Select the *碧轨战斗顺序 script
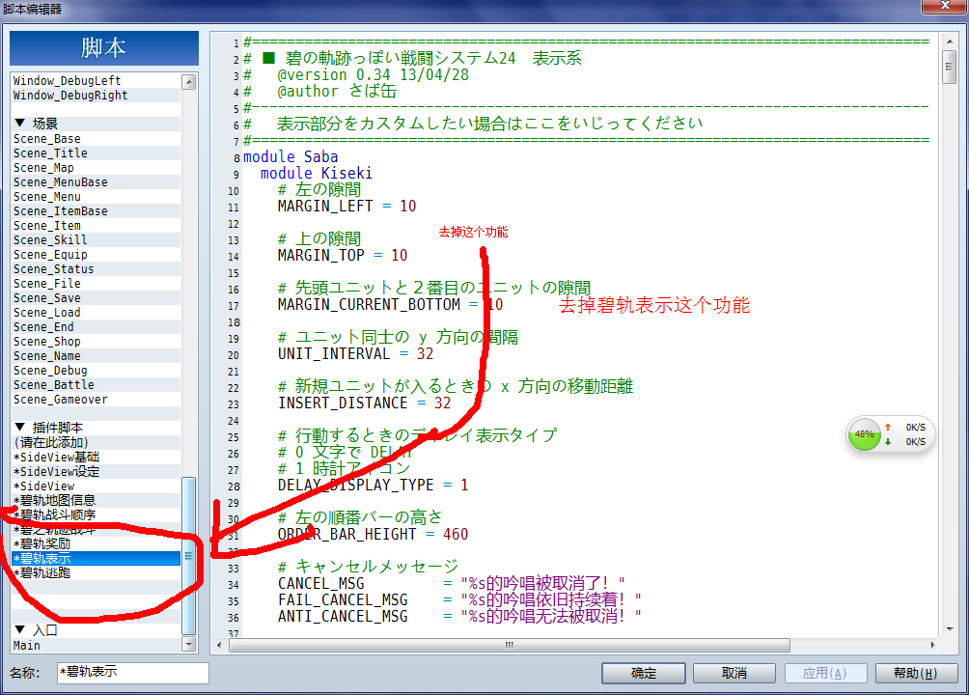 click(96, 515)
